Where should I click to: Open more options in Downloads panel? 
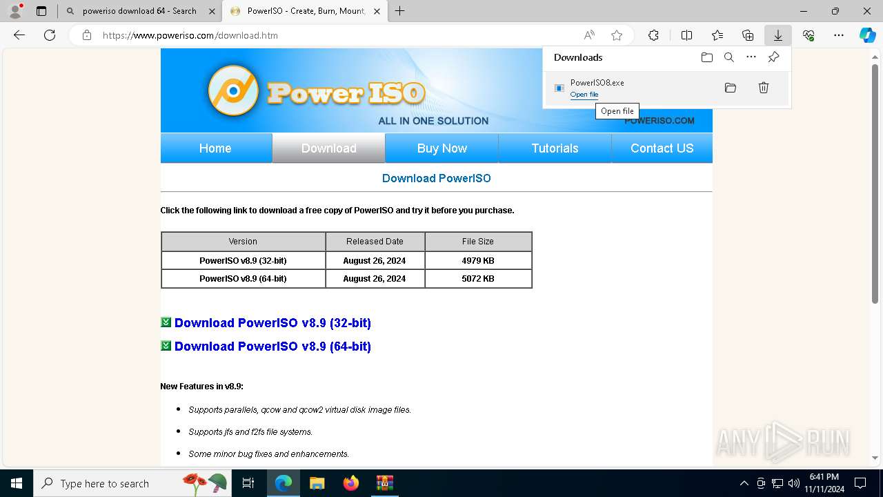coord(751,57)
